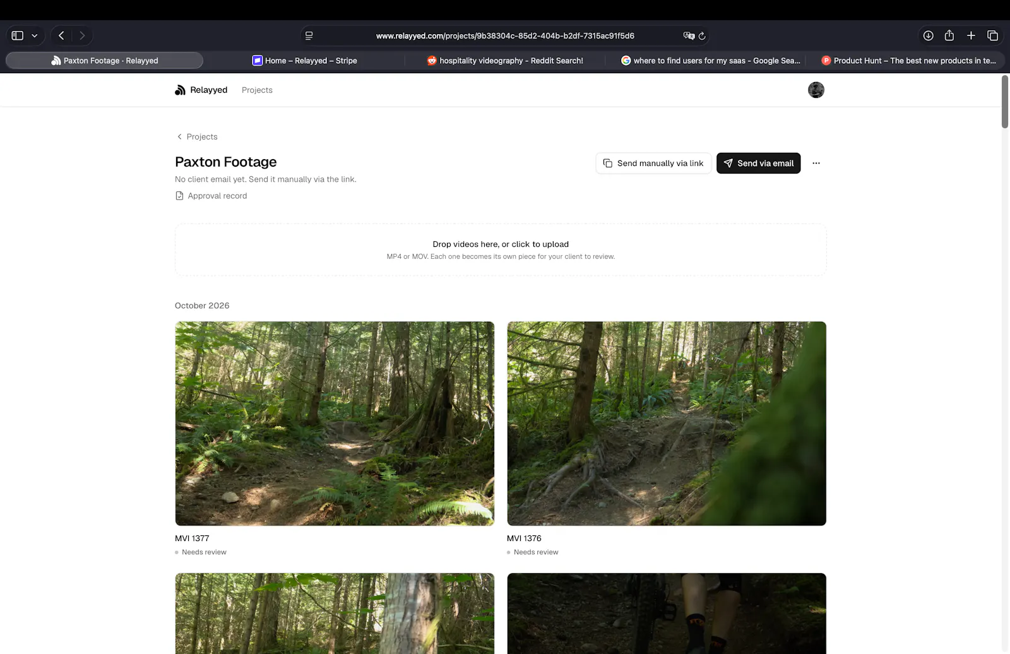The image size is (1010, 654).
Task: Show Safari downloads icon
Action: 928,35
